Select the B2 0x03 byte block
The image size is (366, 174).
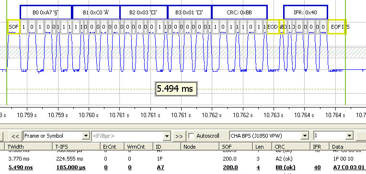click(x=144, y=12)
